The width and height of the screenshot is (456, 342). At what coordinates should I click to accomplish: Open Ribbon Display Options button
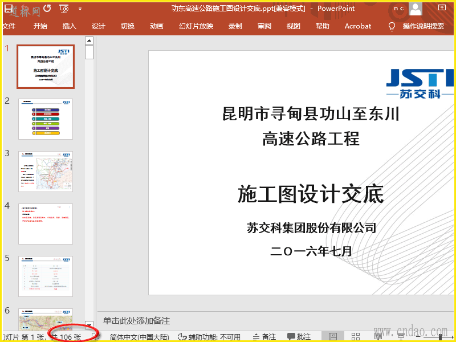pos(442,8)
